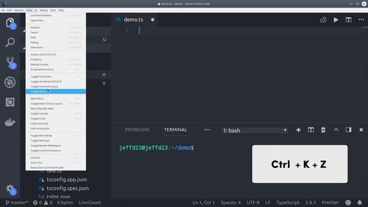Viewport: 368px width, 207px height.
Task: Choose Extensions in View menu
Action: [x=56, y=47]
